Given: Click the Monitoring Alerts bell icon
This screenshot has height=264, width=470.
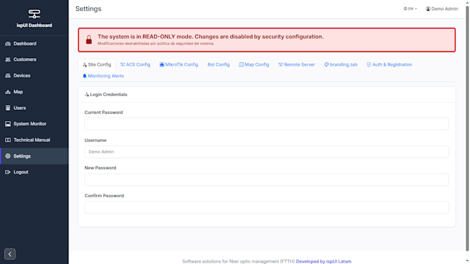Looking at the screenshot, I should [84, 76].
